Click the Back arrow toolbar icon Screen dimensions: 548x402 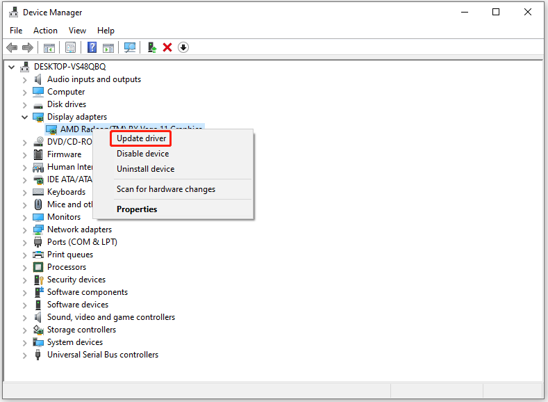tap(12, 47)
